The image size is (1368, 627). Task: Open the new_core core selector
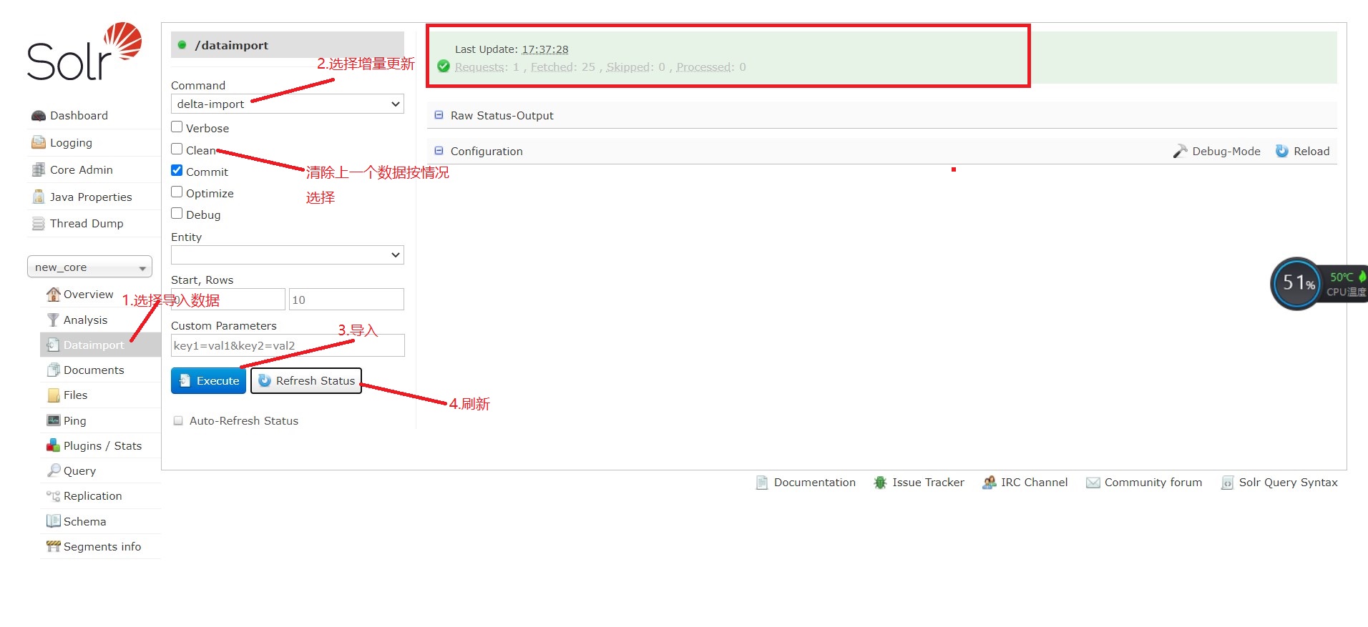pos(89,267)
